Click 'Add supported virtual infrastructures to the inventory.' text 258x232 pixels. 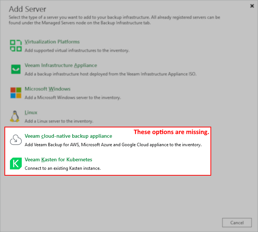77,50
